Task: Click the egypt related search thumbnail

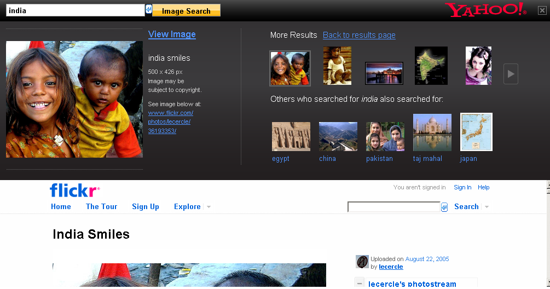Action: click(x=291, y=136)
